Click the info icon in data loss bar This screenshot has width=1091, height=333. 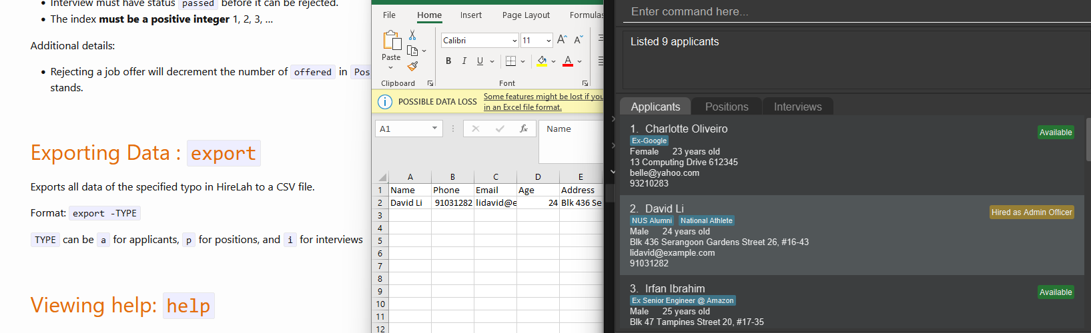click(385, 102)
